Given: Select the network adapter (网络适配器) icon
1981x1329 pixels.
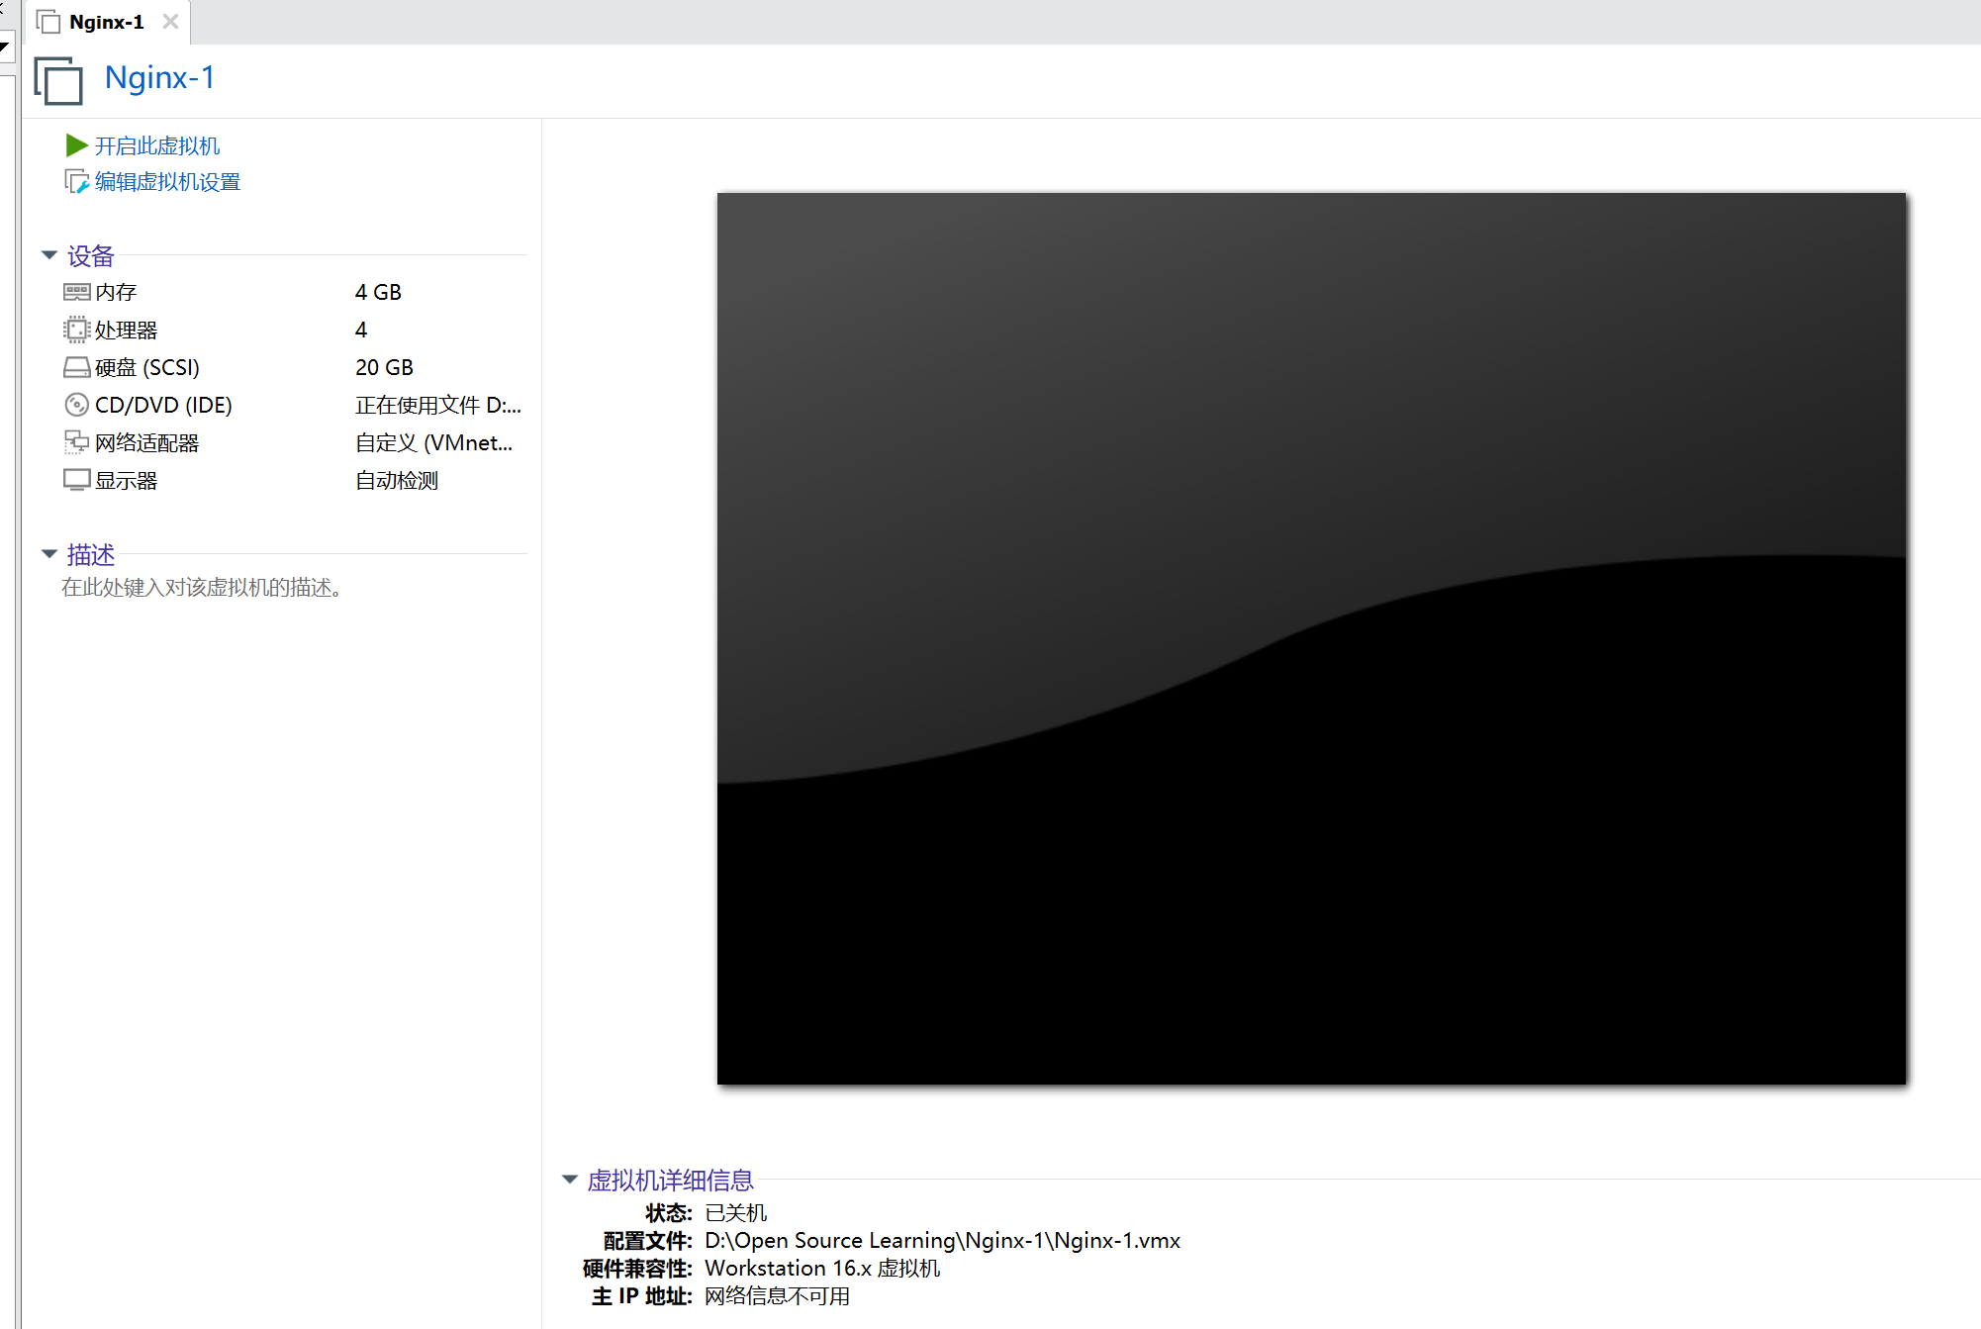Looking at the screenshot, I should tap(76, 442).
